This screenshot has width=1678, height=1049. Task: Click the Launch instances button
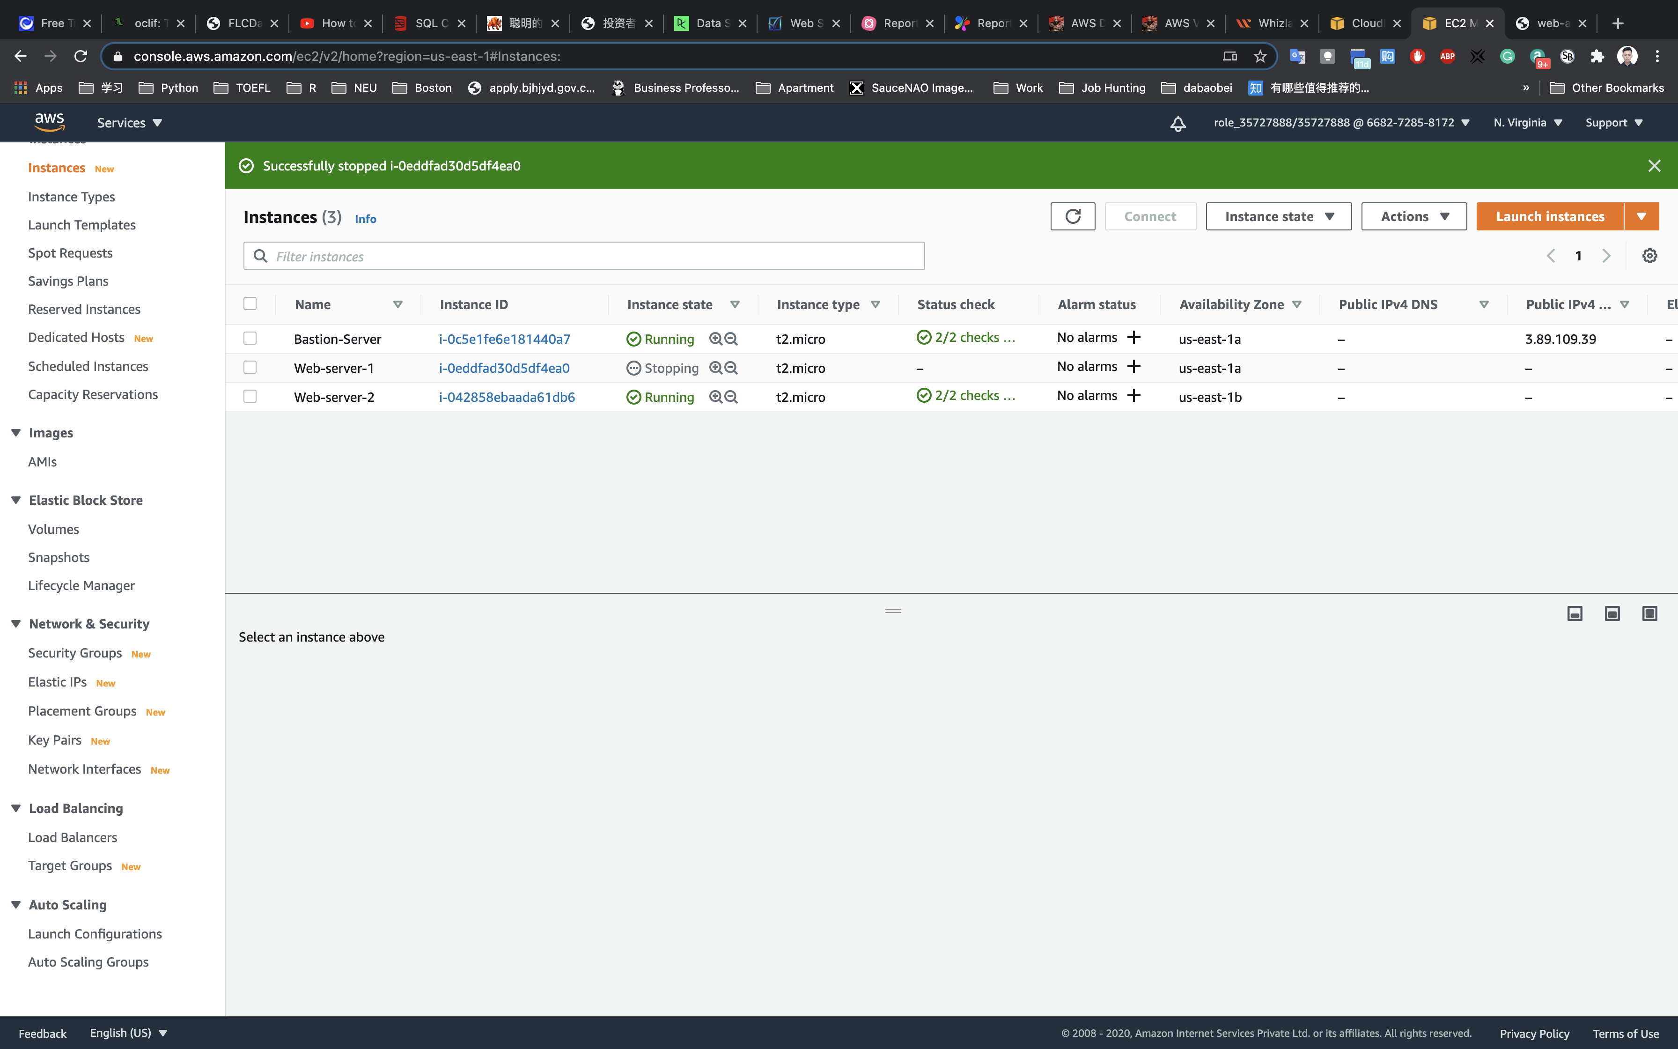coord(1549,216)
